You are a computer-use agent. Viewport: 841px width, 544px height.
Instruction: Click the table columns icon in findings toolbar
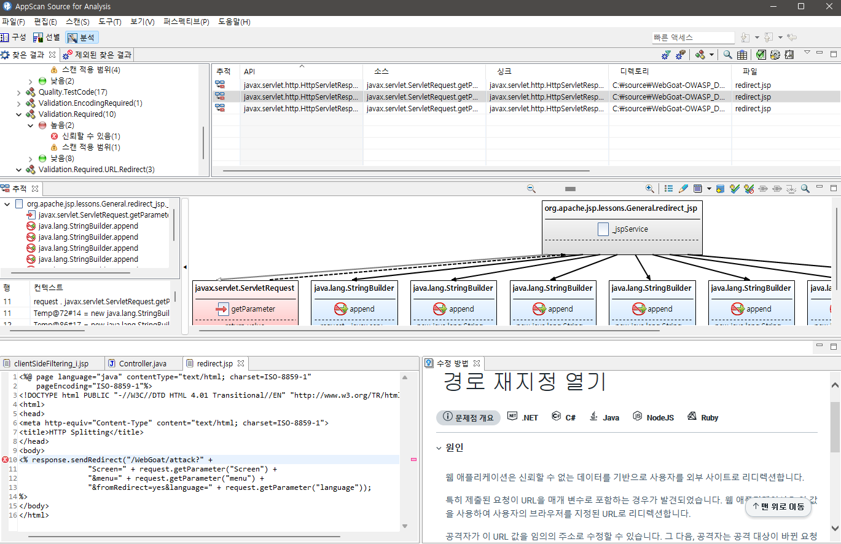pos(742,55)
